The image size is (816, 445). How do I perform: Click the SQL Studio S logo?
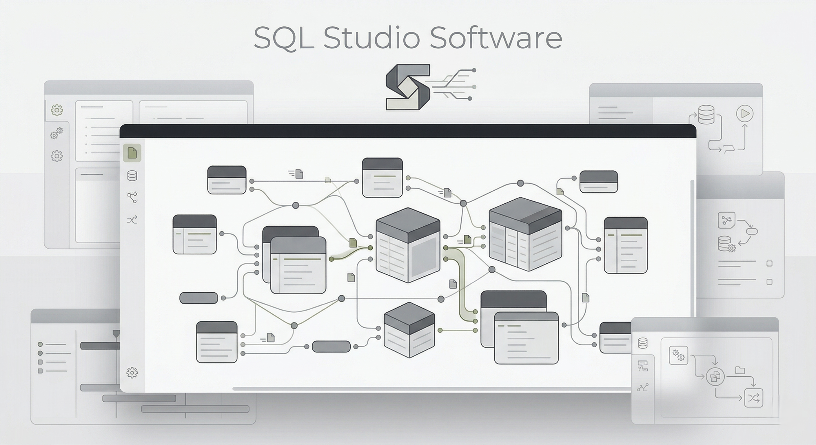[408, 87]
